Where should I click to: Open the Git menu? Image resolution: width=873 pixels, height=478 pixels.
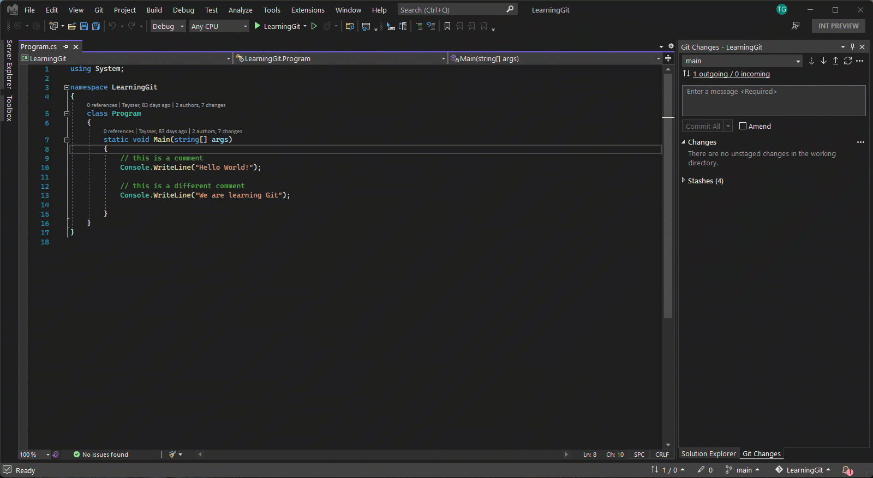pyautogui.click(x=99, y=10)
